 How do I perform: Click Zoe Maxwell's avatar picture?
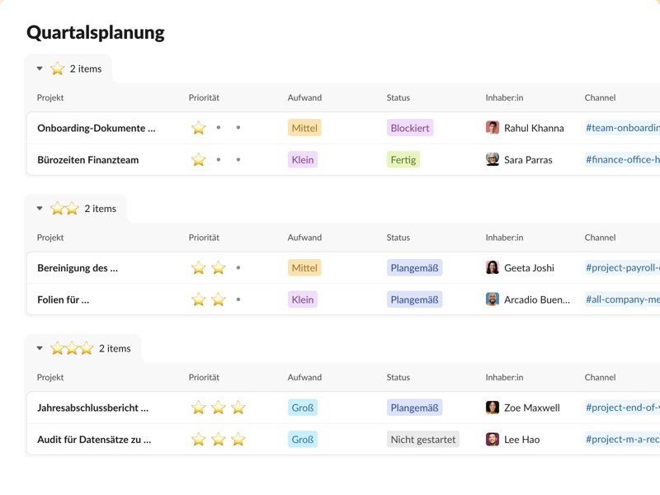493,408
